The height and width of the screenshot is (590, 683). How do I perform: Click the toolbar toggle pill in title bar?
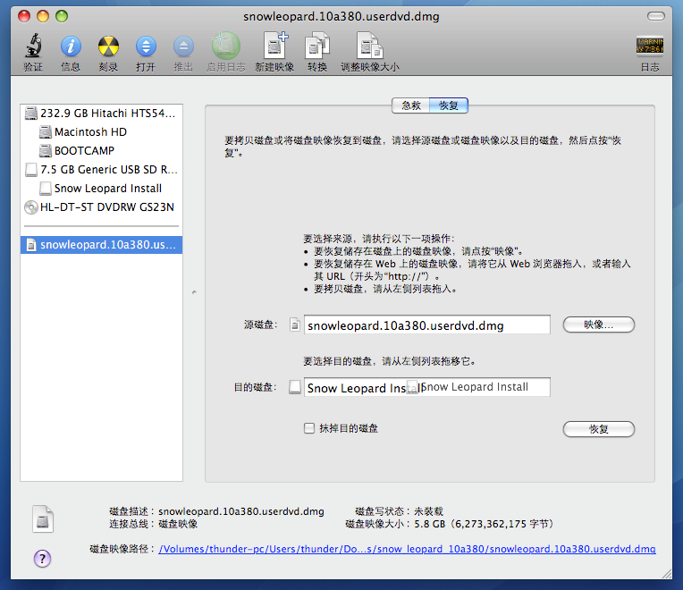(x=655, y=17)
